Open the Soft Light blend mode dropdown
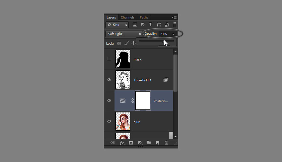The image size is (282, 162). click(x=124, y=34)
